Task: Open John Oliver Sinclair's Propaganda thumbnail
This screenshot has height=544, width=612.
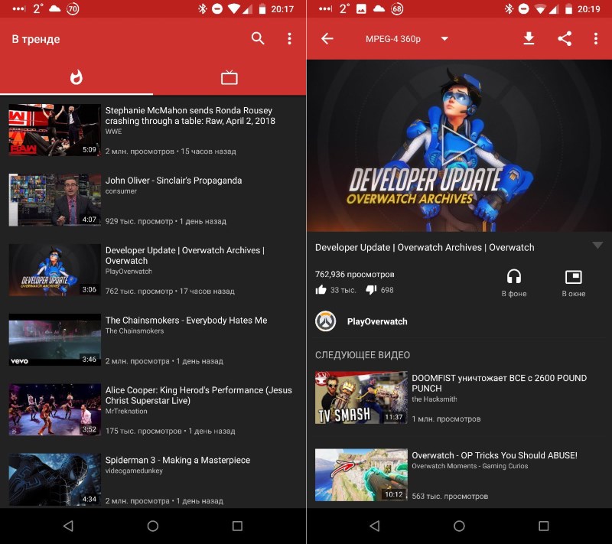Action: click(54, 200)
